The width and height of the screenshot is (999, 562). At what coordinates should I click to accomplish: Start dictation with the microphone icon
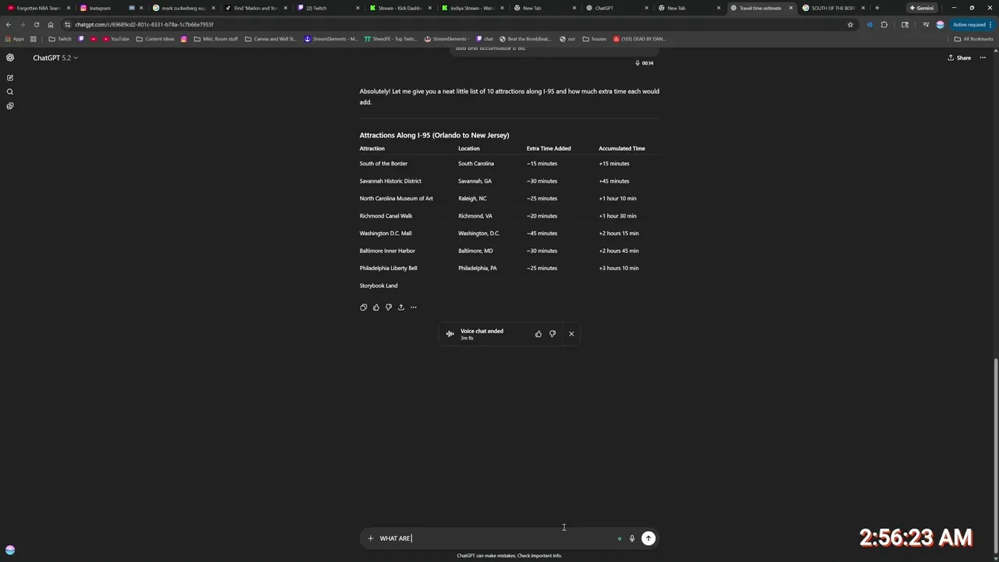point(632,539)
